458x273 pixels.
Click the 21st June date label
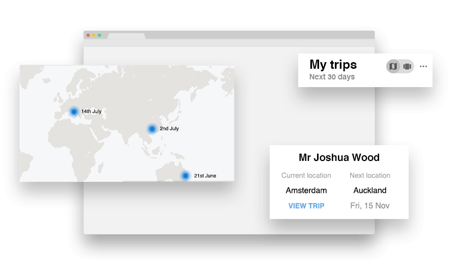click(205, 176)
